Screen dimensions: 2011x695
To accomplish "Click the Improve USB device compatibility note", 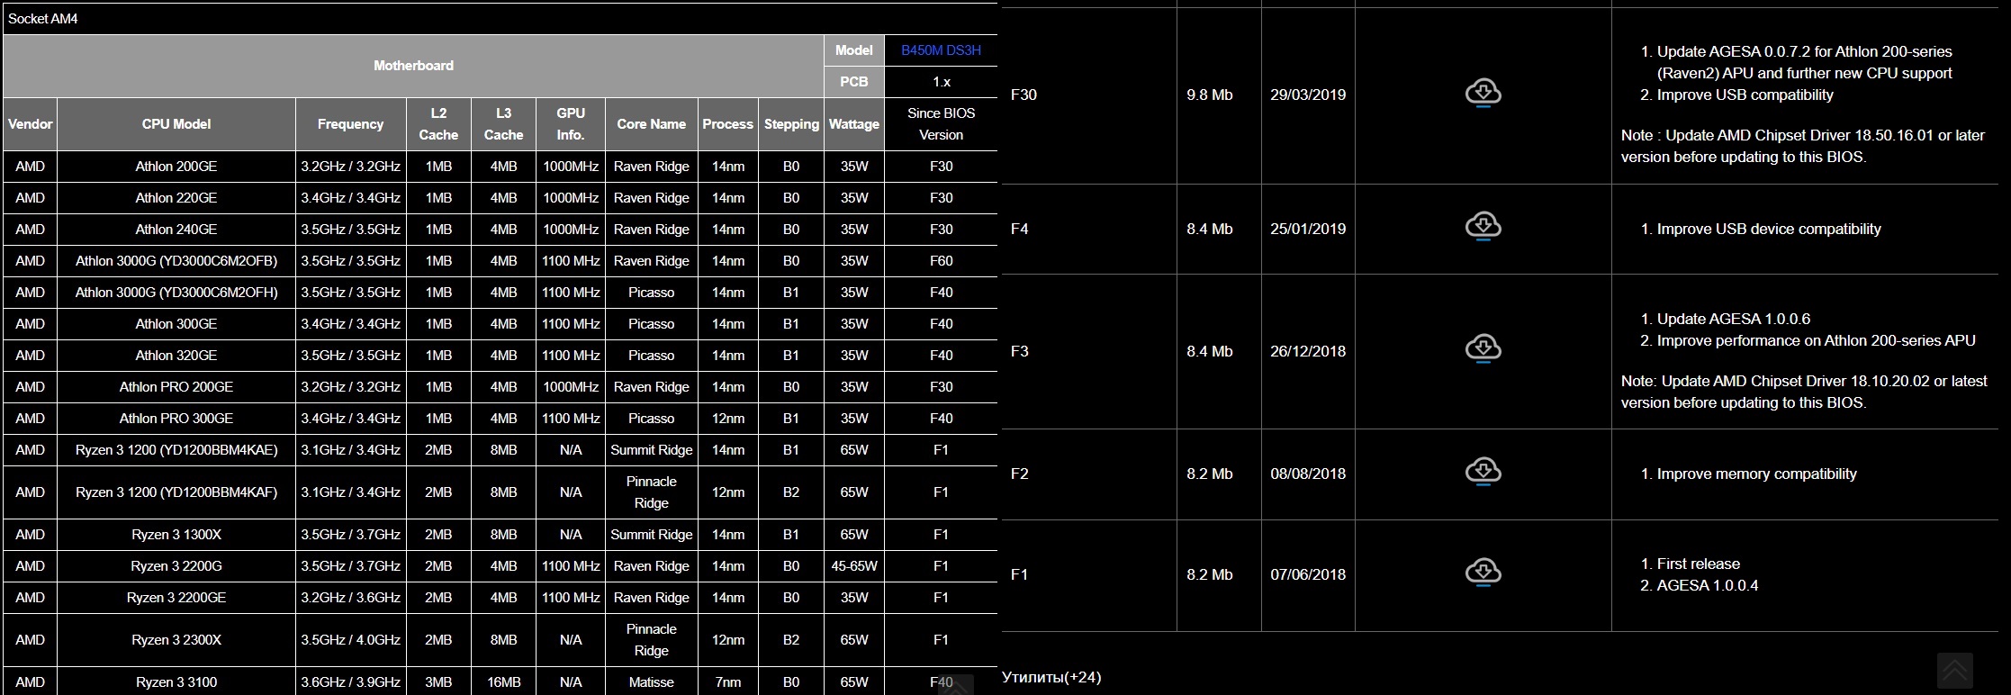I will [1769, 229].
